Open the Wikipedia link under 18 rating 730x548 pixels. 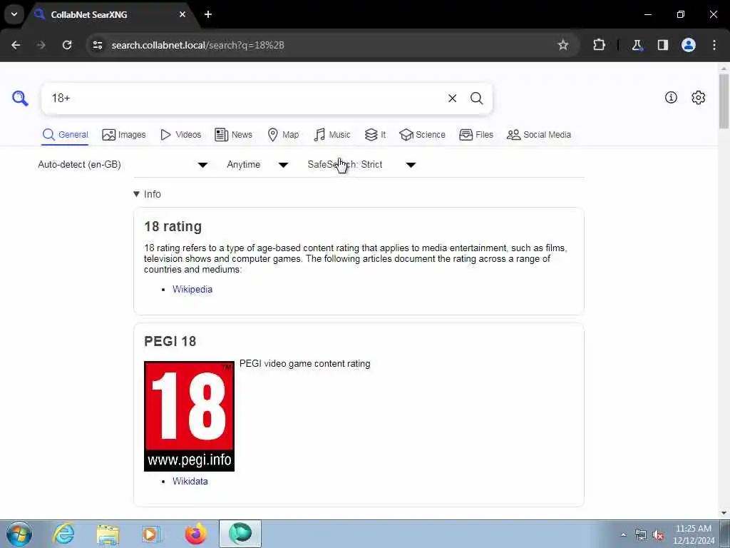[x=192, y=290]
